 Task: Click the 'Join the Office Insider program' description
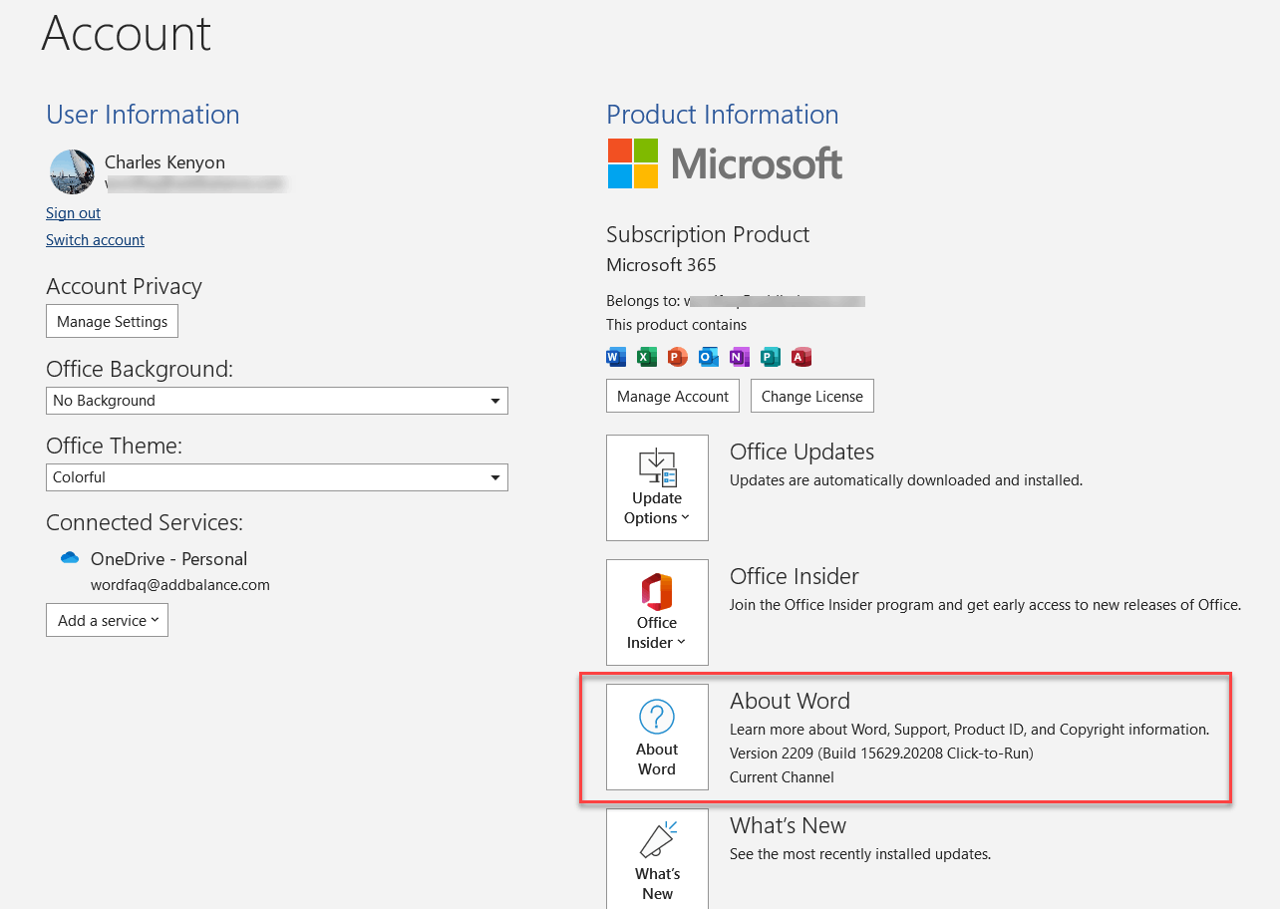tap(985, 605)
